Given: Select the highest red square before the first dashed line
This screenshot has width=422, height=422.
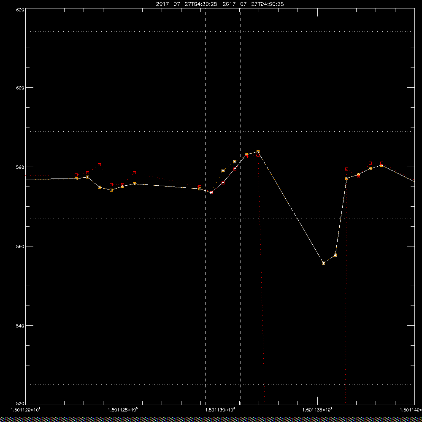Looking at the screenshot, I should coord(99,165).
